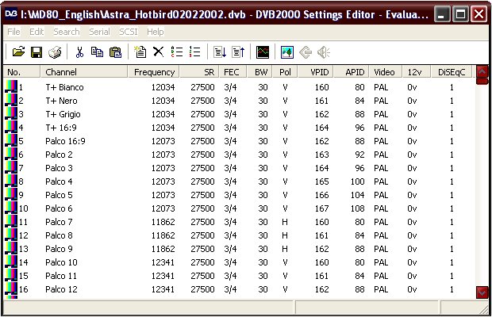Click the numeric 1-2-3 sort icon
The width and height of the screenshot is (492, 317).
coord(194,52)
